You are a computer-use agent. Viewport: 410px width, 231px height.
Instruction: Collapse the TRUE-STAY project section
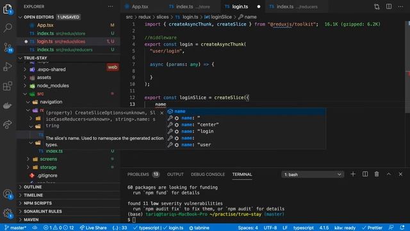68,58
